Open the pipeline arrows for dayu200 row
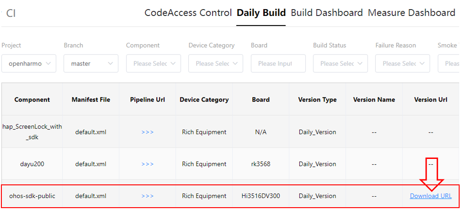The height and width of the screenshot is (209, 461). [x=147, y=164]
